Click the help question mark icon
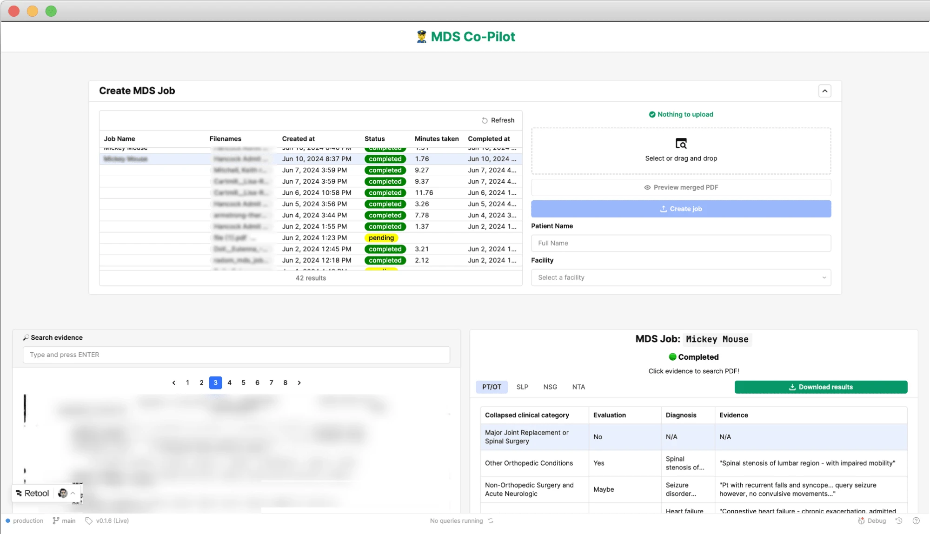930x534 pixels. tap(916, 521)
